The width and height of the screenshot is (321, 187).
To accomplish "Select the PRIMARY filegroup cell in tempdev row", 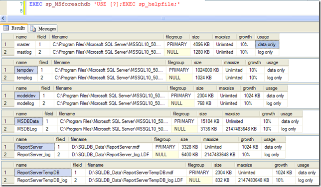I will click(x=179, y=70).
